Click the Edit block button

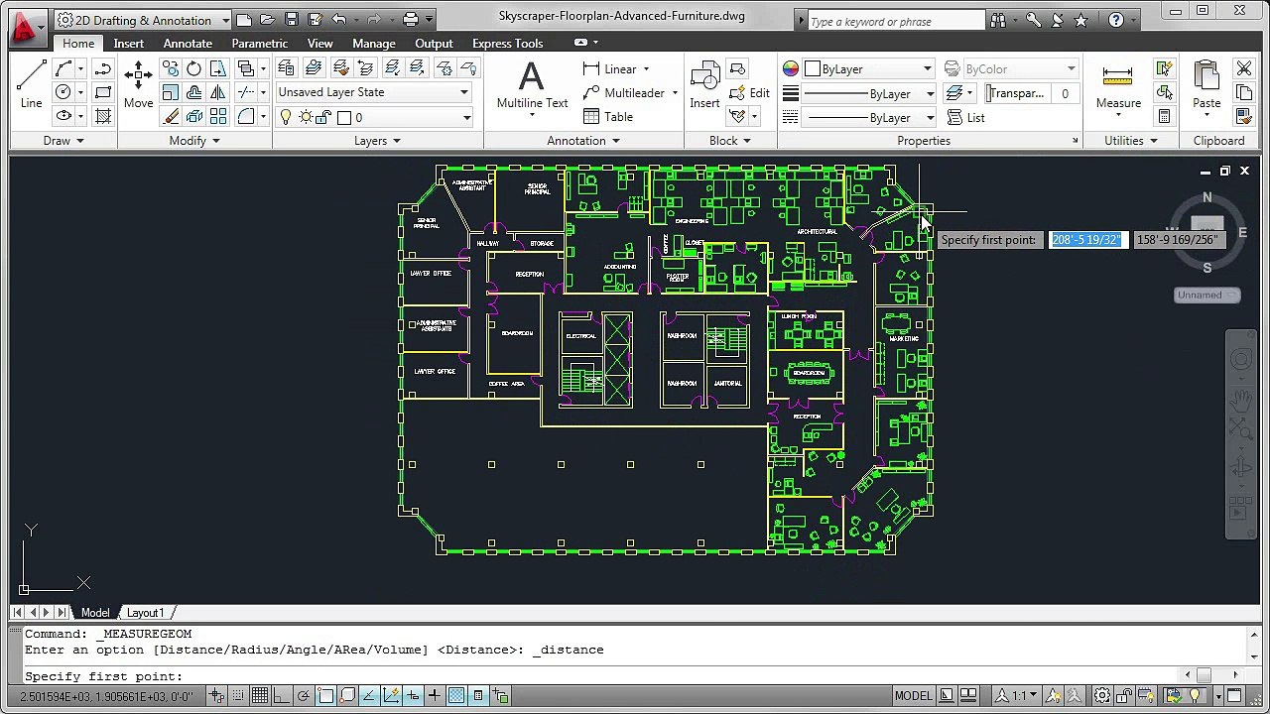[749, 92]
